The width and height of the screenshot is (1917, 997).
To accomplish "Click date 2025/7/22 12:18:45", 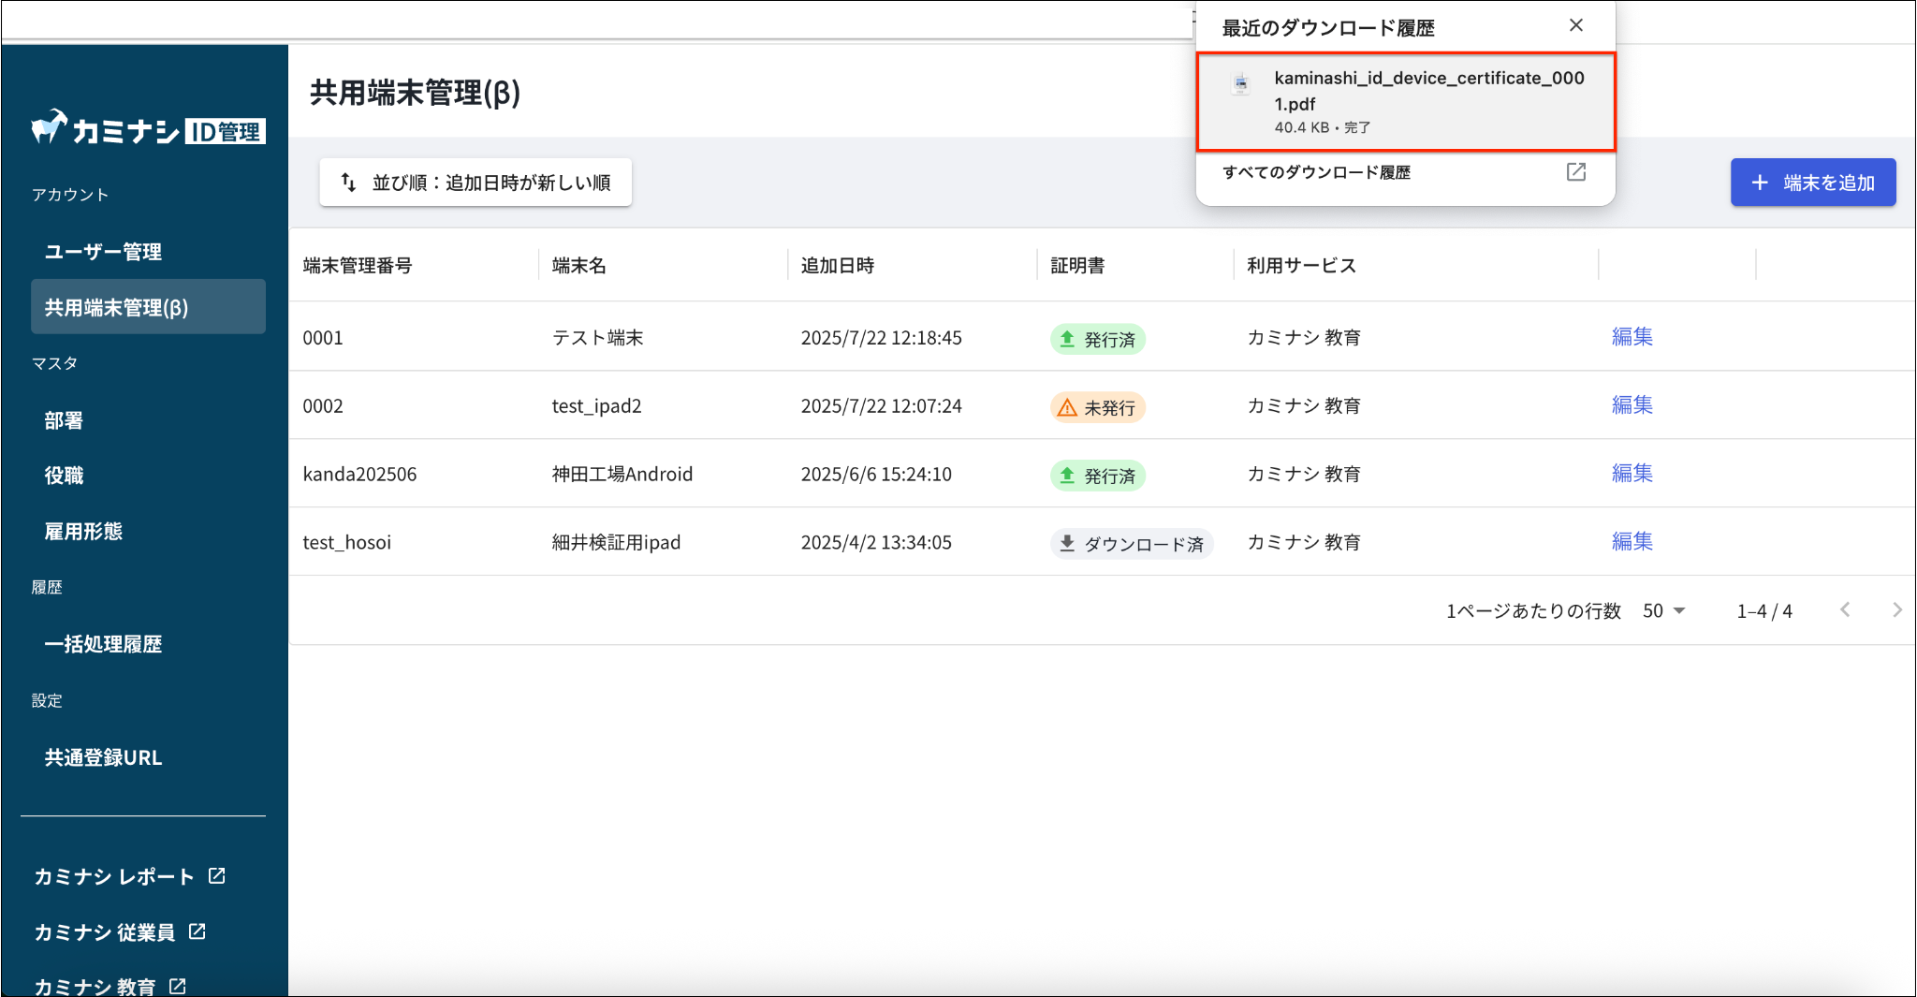I will [x=882, y=338].
